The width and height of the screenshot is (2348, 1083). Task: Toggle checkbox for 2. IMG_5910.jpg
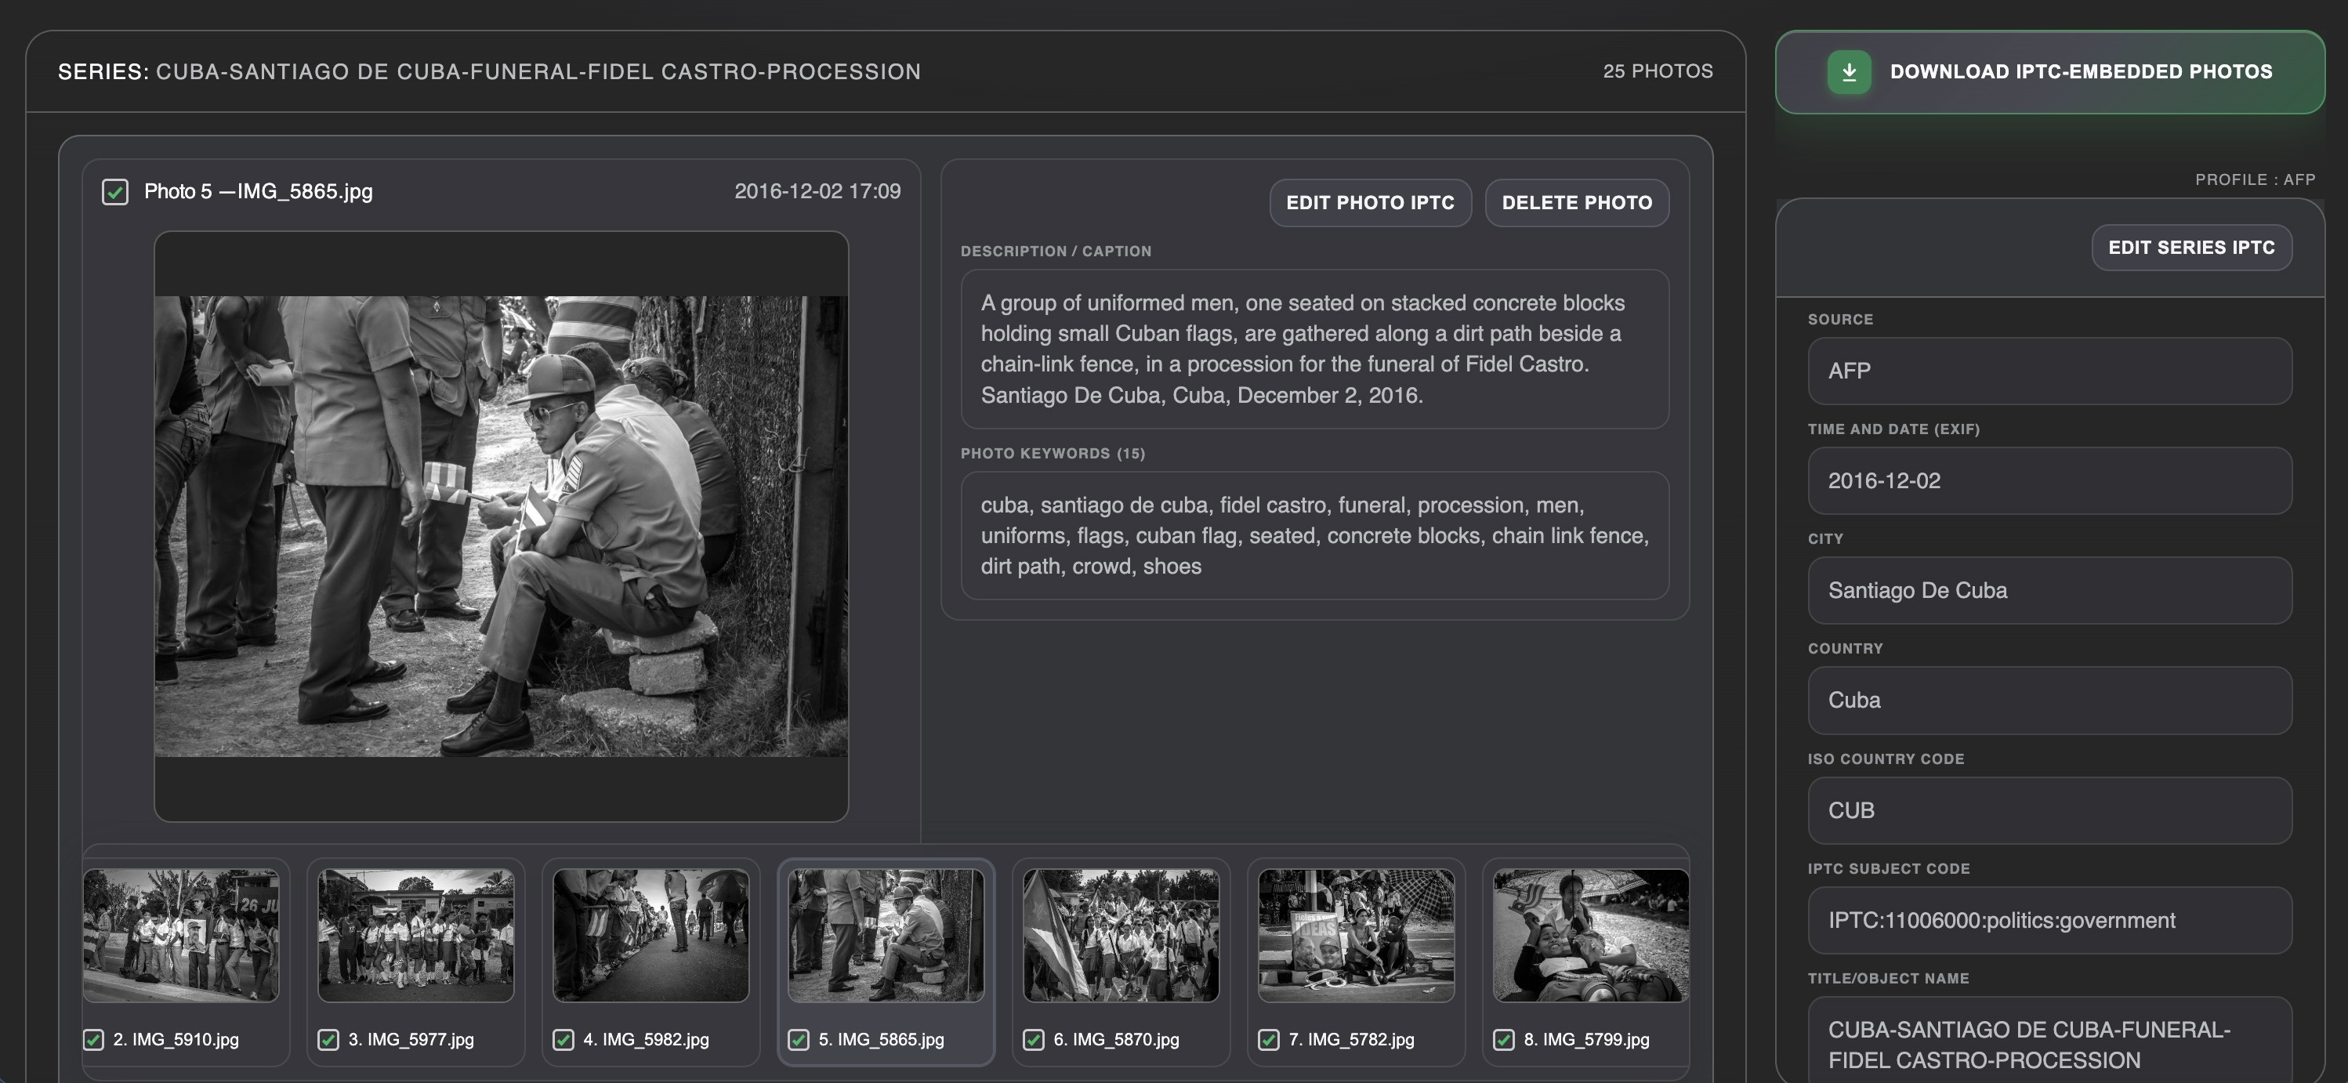click(x=93, y=1039)
